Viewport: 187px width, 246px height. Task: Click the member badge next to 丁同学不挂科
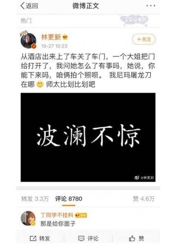coord(81,215)
